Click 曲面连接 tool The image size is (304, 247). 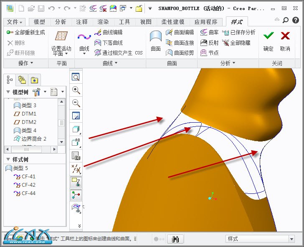coord(180,43)
